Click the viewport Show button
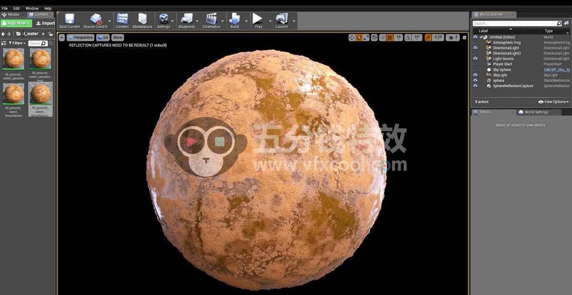Viewport: 572px width, 295px height. (x=117, y=37)
